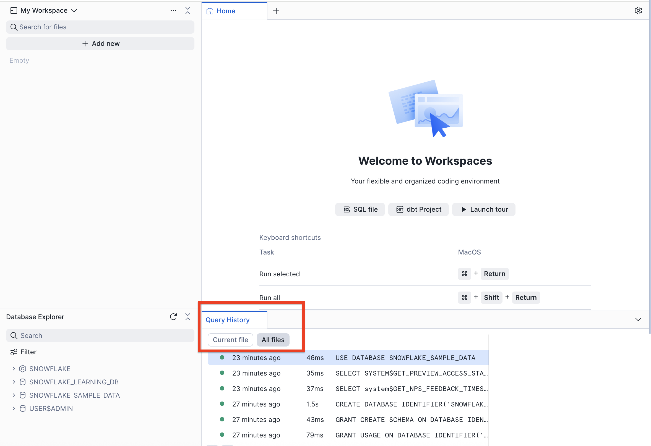Select the SELECT SYSTEM$GET_PREVIEW_ACCESS query row
Screen dimensions: 651x446
click(x=348, y=373)
